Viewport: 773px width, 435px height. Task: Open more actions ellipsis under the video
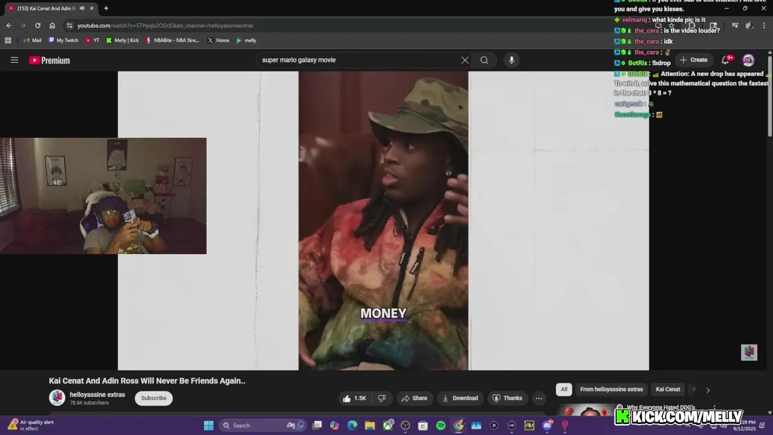click(x=539, y=398)
